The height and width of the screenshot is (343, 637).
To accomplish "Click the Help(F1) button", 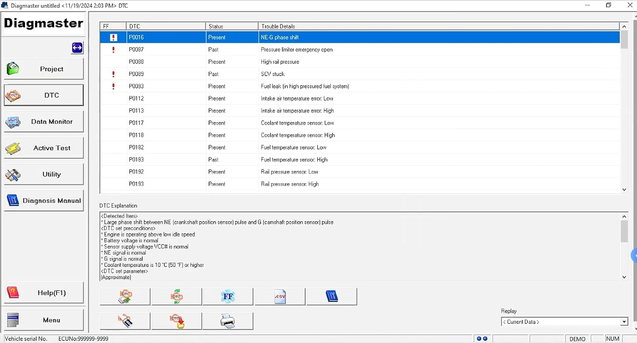I will click(x=44, y=293).
